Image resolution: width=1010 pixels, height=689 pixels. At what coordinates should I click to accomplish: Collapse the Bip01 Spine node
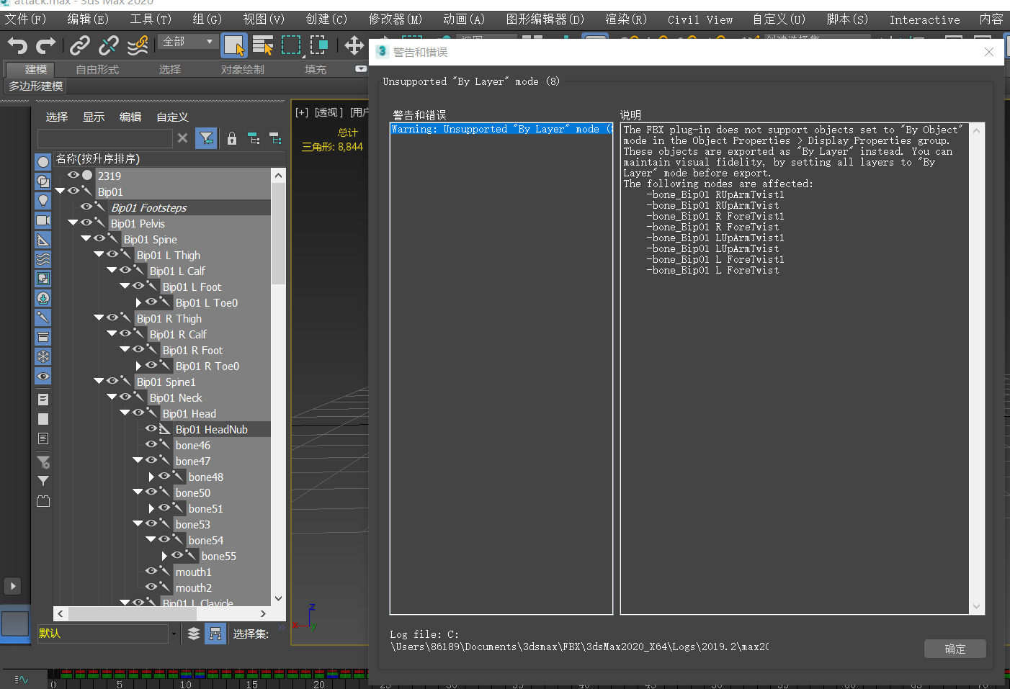pos(86,238)
